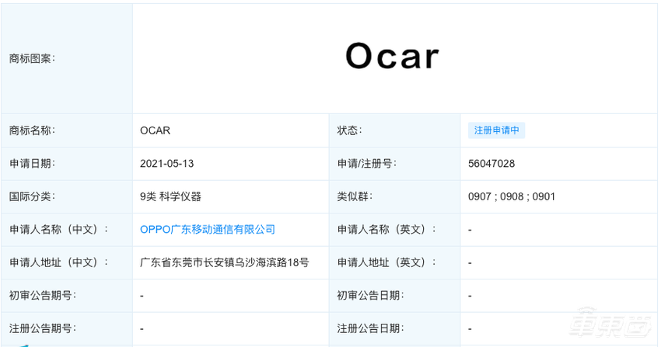Click the 注册申请中 status badge

[x=496, y=130]
